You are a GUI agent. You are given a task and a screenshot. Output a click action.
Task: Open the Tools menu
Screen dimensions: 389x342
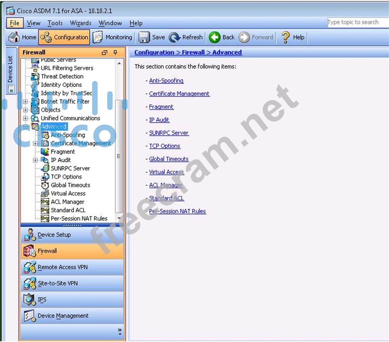55,23
